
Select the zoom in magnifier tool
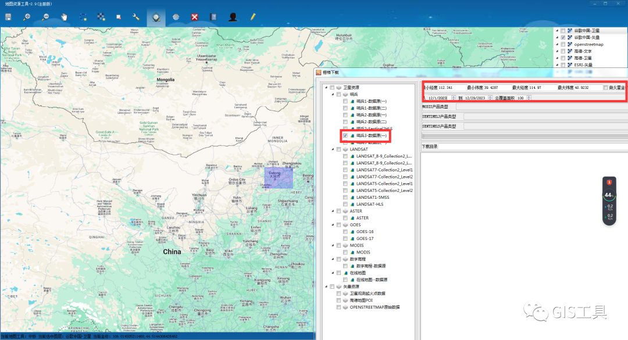(26, 17)
